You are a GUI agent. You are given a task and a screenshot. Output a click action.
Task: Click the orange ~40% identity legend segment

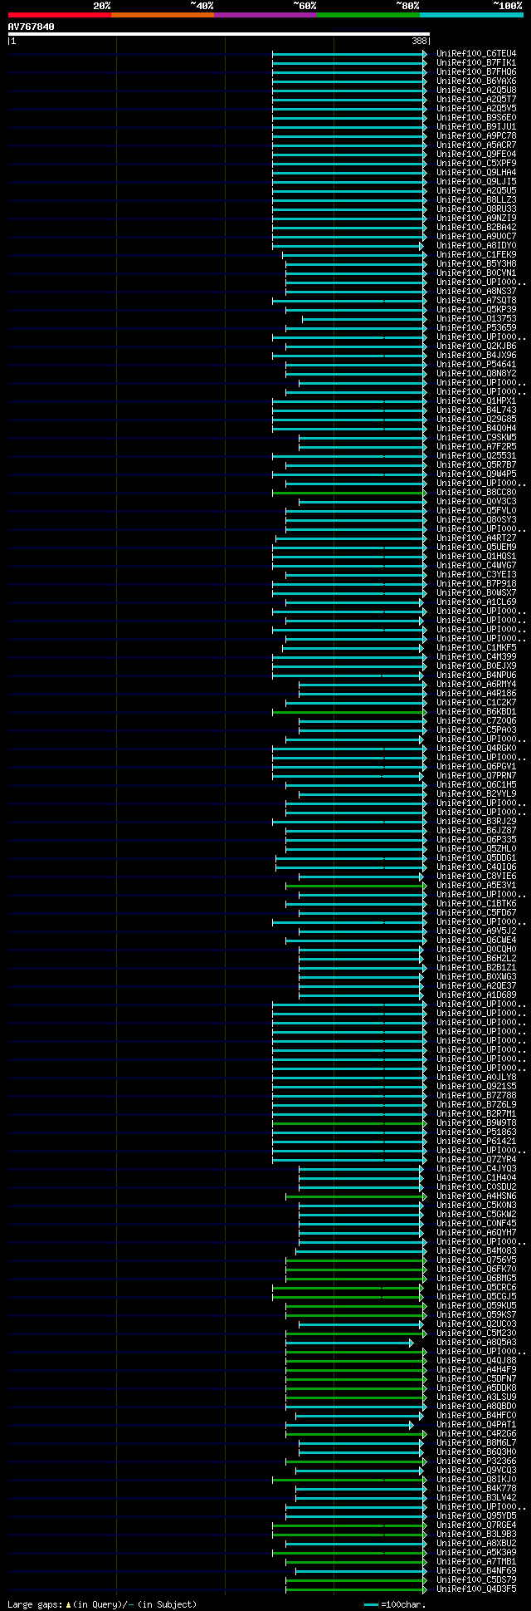tap(162, 14)
